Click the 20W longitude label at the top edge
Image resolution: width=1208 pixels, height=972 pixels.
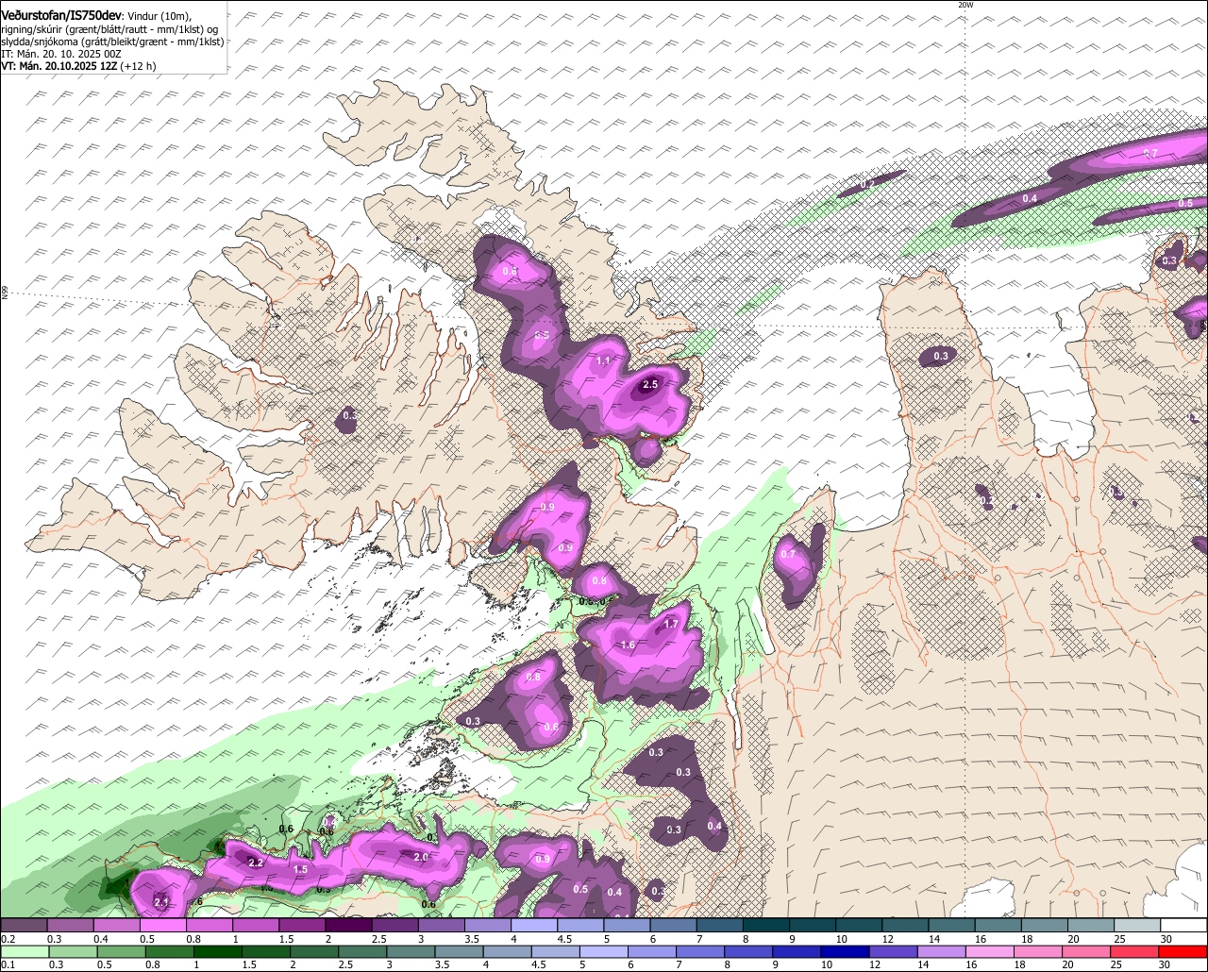pyautogui.click(x=965, y=5)
